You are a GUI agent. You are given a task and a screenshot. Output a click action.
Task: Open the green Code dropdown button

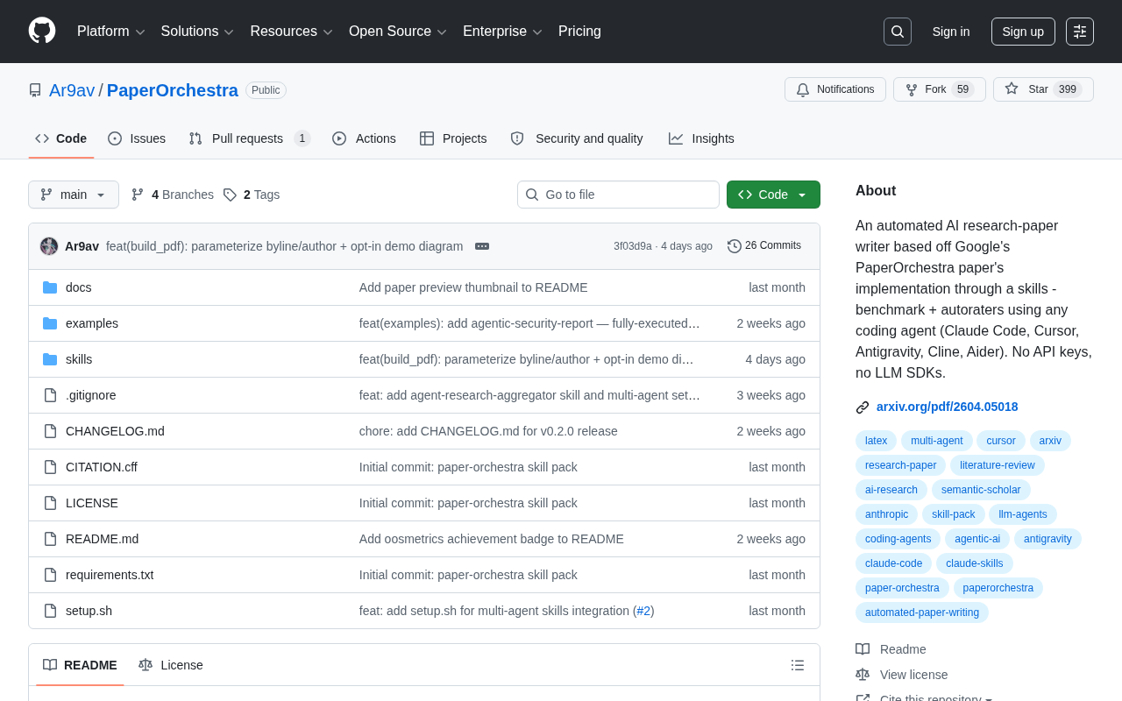coord(773,195)
